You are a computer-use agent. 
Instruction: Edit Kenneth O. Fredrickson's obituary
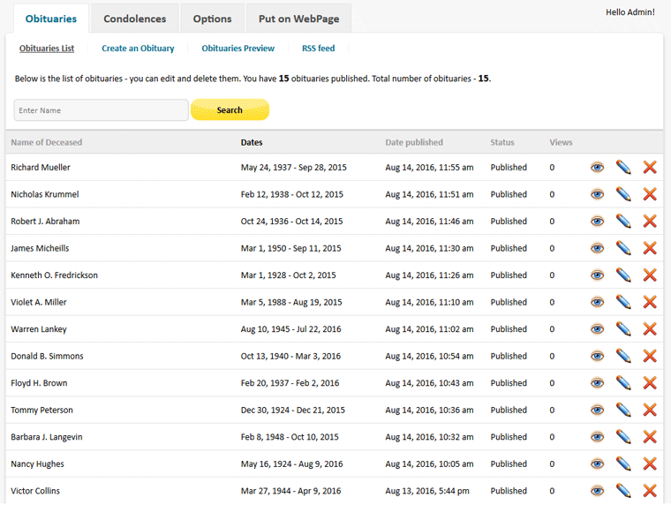(623, 275)
